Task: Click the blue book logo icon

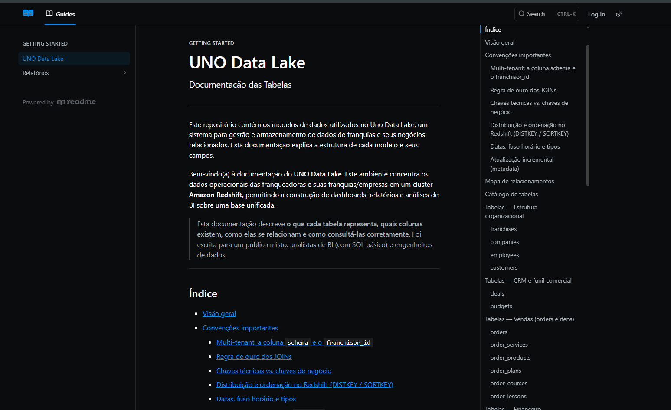Action: click(28, 13)
